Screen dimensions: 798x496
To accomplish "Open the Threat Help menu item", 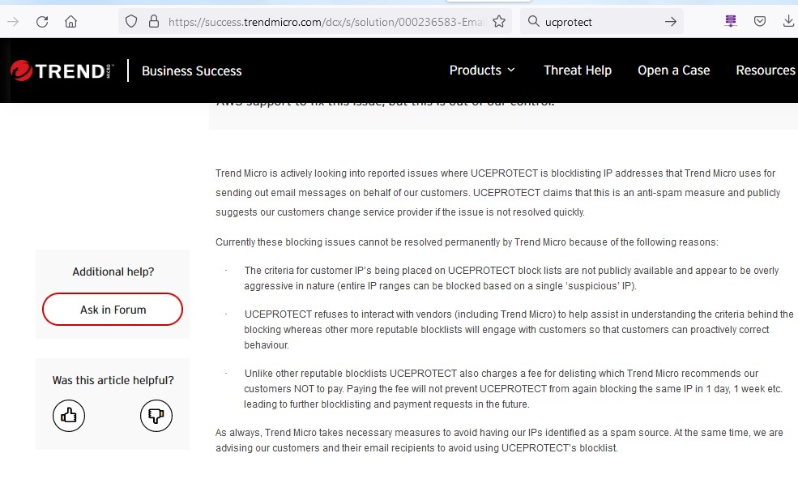I will [x=578, y=71].
